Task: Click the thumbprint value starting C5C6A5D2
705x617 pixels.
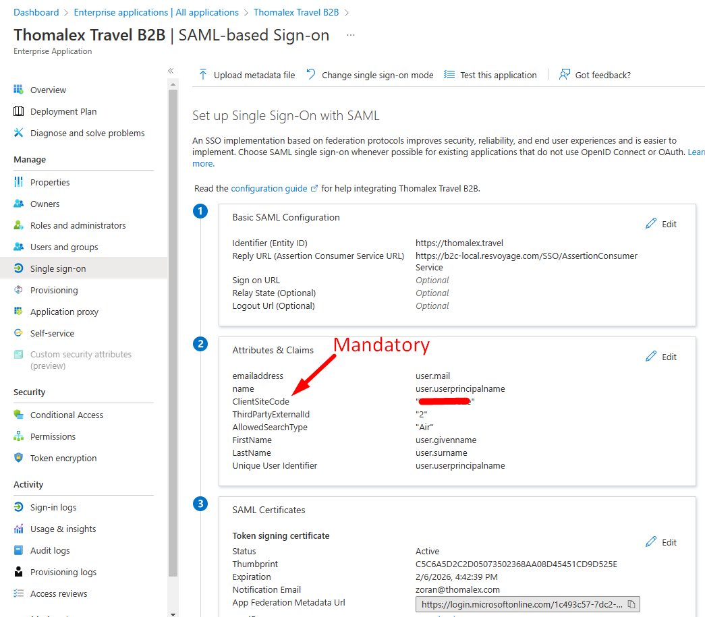Action: pos(516,564)
